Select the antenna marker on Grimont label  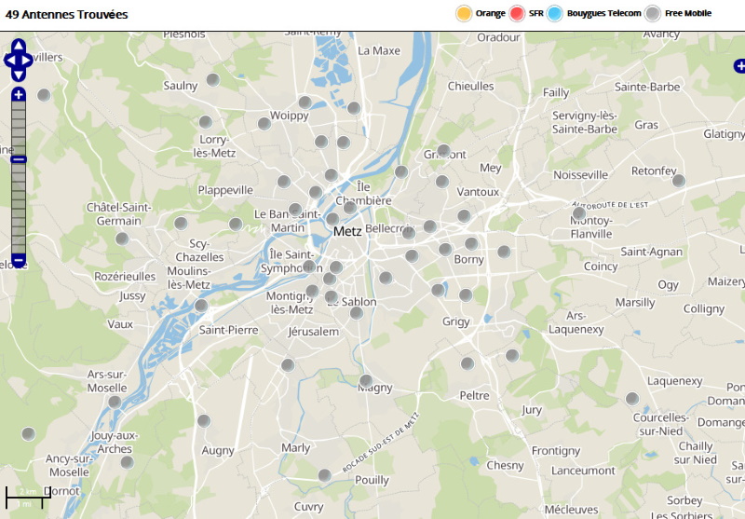point(443,151)
